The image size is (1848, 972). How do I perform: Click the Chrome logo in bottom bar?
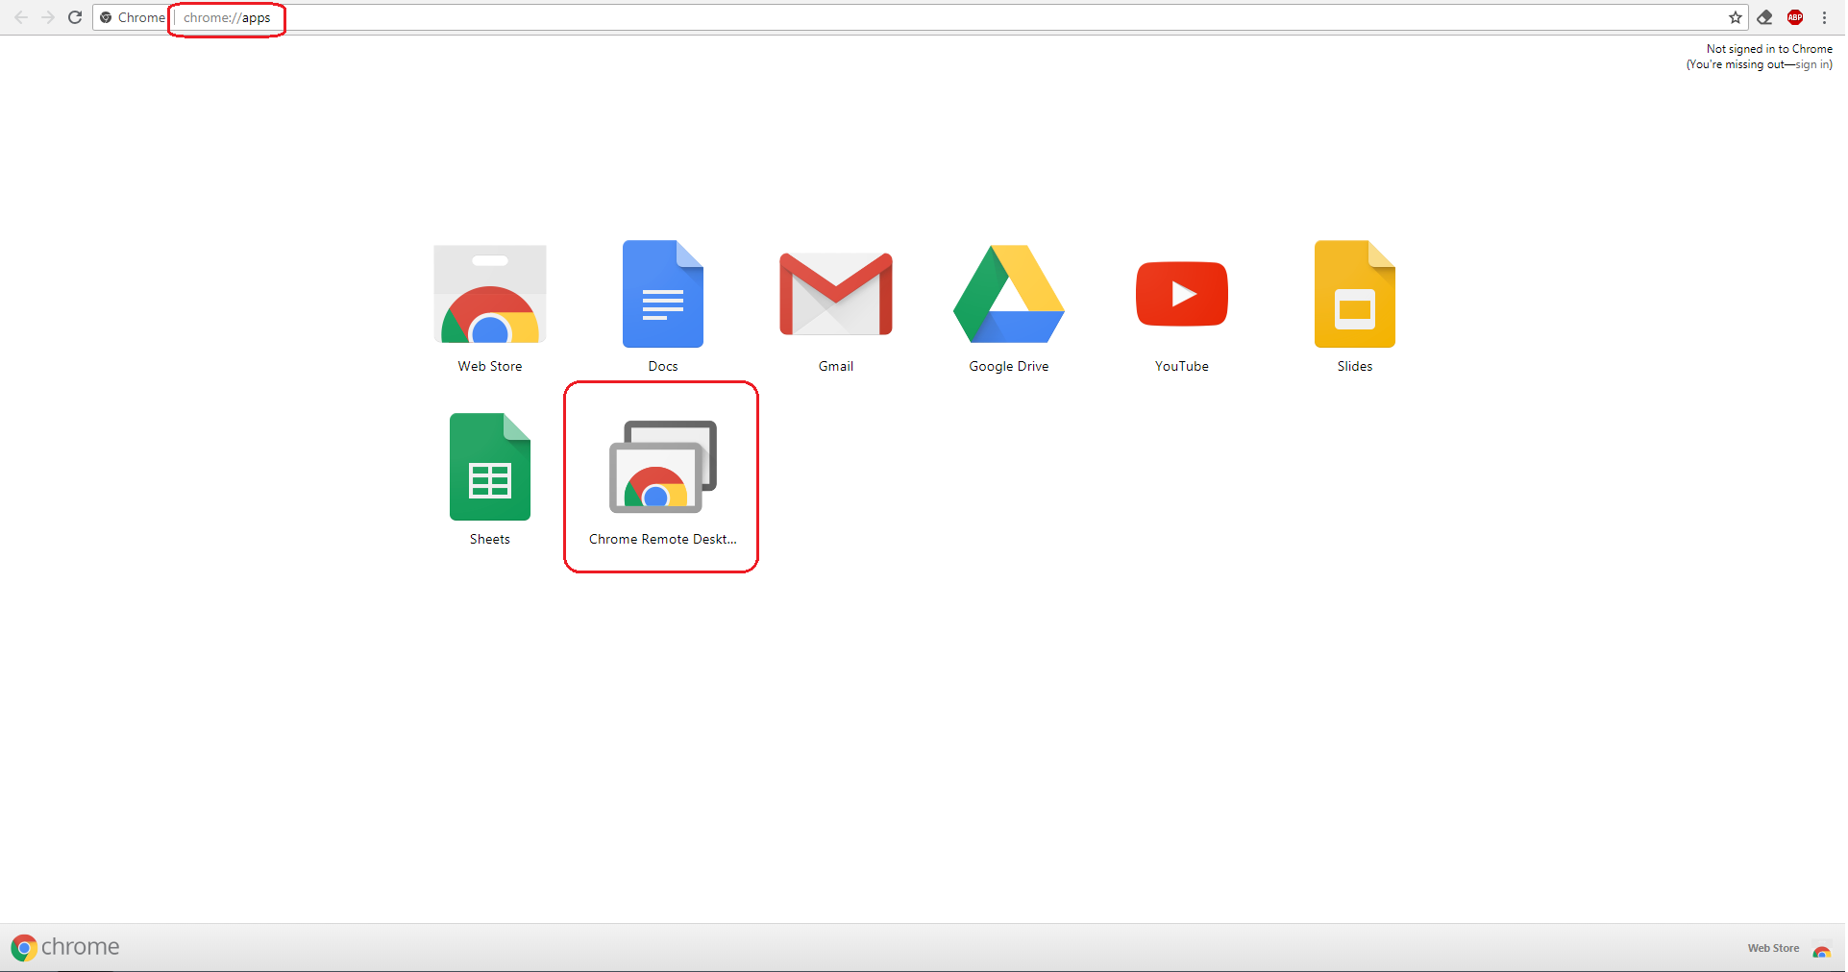tap(24, 947)
